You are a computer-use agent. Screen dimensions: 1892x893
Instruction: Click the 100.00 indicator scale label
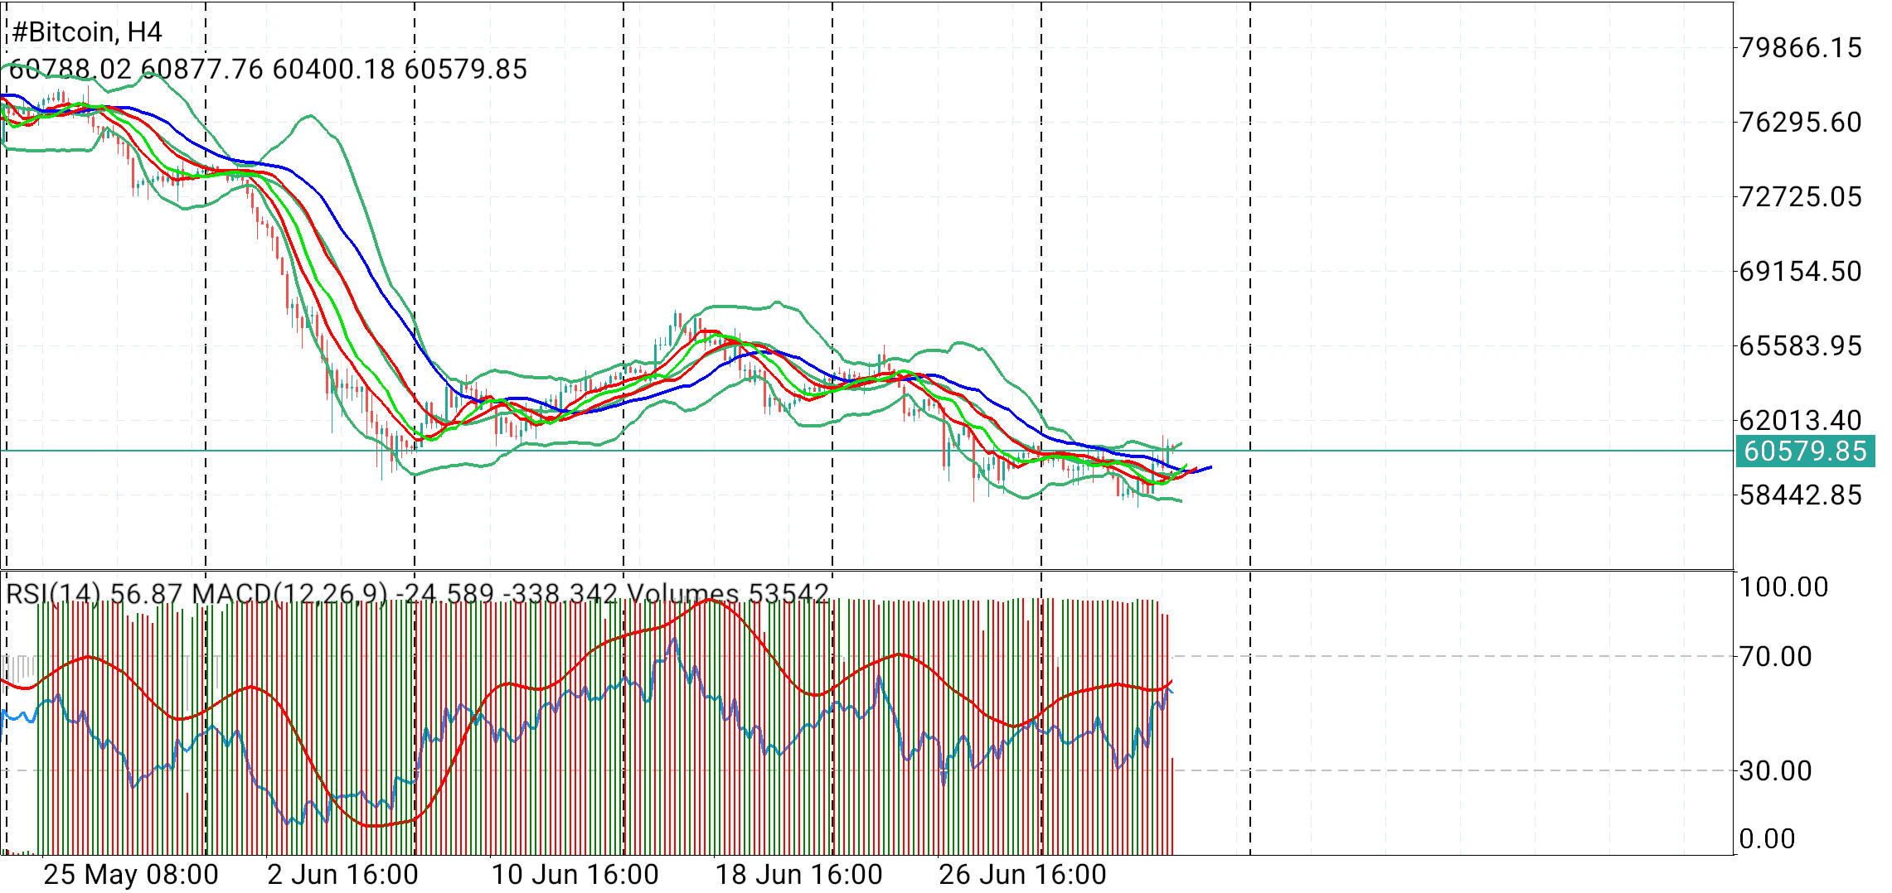1783,586
